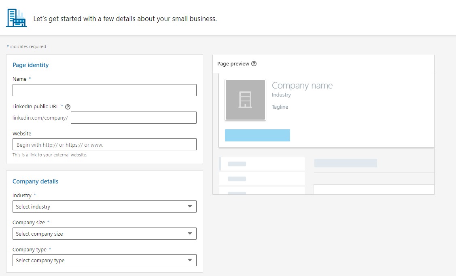The width and height of the screenshot is (456, 276).
Task: Open help icon beside LinkedIn public URL
Action: point(68,107)
